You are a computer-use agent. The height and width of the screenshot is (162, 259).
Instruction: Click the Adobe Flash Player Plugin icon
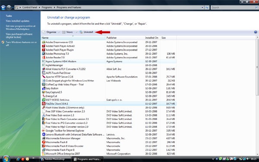(x=44, y=50)
